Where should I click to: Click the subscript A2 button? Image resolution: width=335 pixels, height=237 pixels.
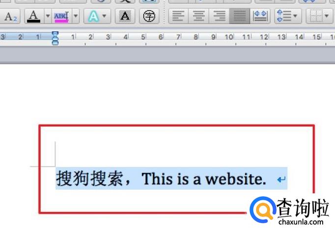coord(10,17)
